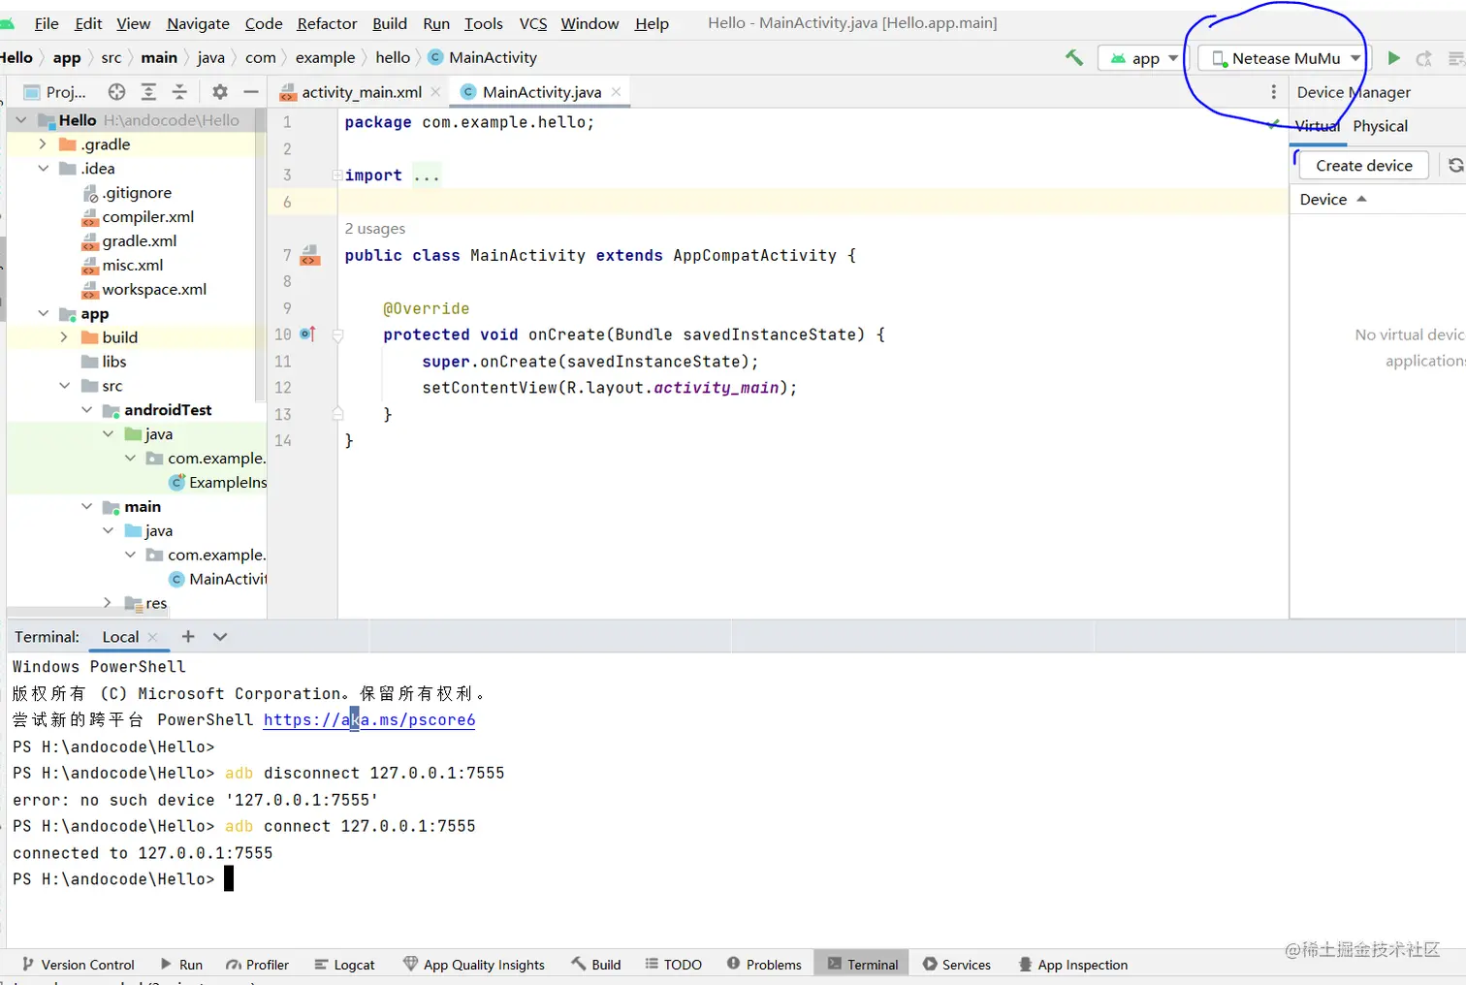Viewport: 1466px width, 985px height.
Task: Open the Refactor menu
Action: (x=327, y=23)
